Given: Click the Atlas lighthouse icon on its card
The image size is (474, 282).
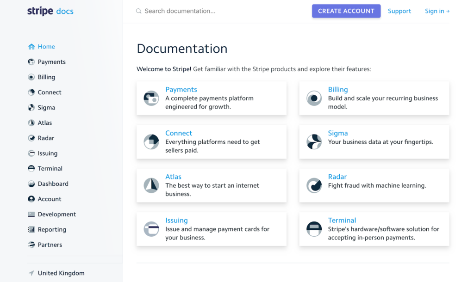Looking at the screenshot, I should click(151, 184).
